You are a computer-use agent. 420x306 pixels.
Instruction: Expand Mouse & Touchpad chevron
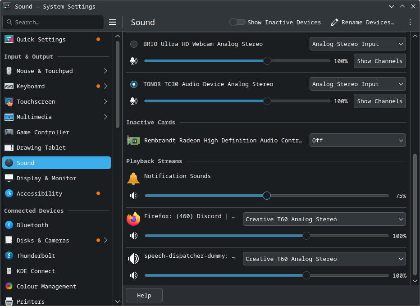tap(105, 71)
